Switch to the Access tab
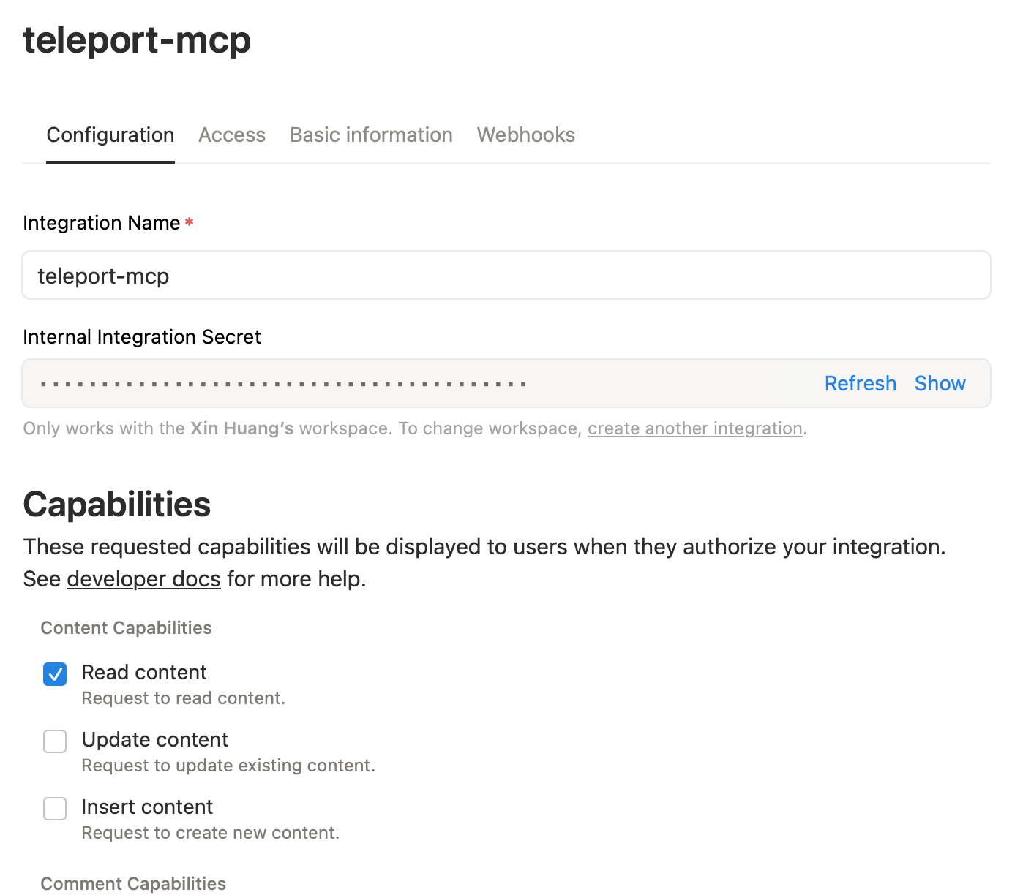 (231, 135)
